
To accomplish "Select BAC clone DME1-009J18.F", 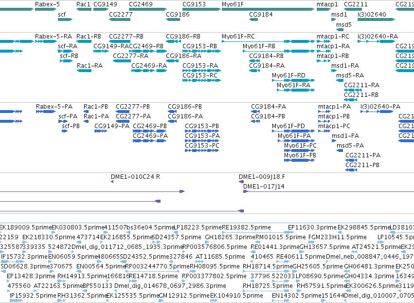I will (x=262, y=177).
